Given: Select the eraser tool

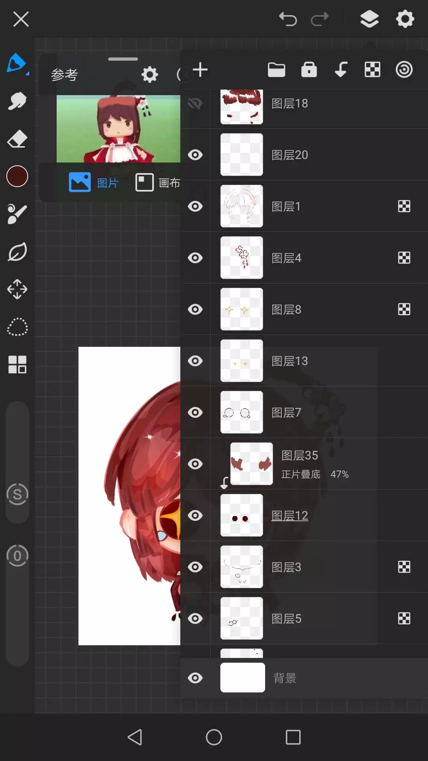Looking at the screenshot, I should pyautogui.click(x=17, y=139).
